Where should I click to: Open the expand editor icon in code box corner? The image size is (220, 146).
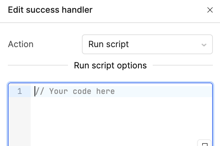coord(205,144)
